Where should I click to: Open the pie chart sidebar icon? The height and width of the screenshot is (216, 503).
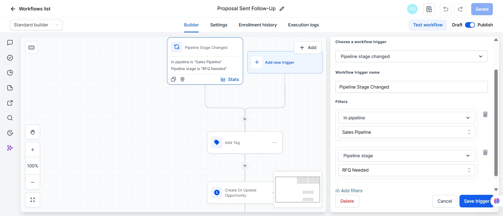tap(10, 73)
